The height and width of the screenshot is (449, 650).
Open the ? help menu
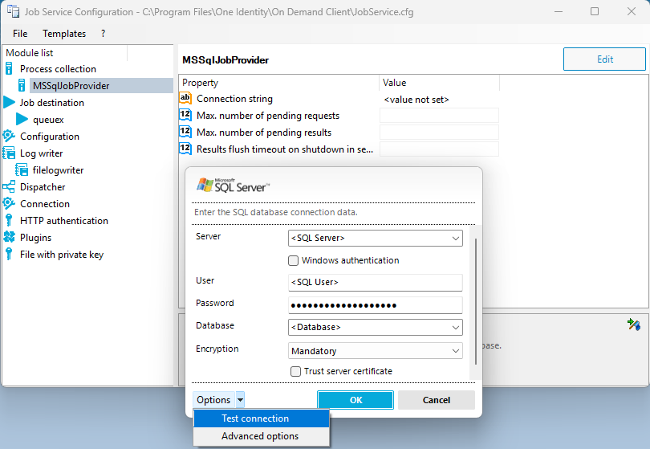tap(104, 34)
